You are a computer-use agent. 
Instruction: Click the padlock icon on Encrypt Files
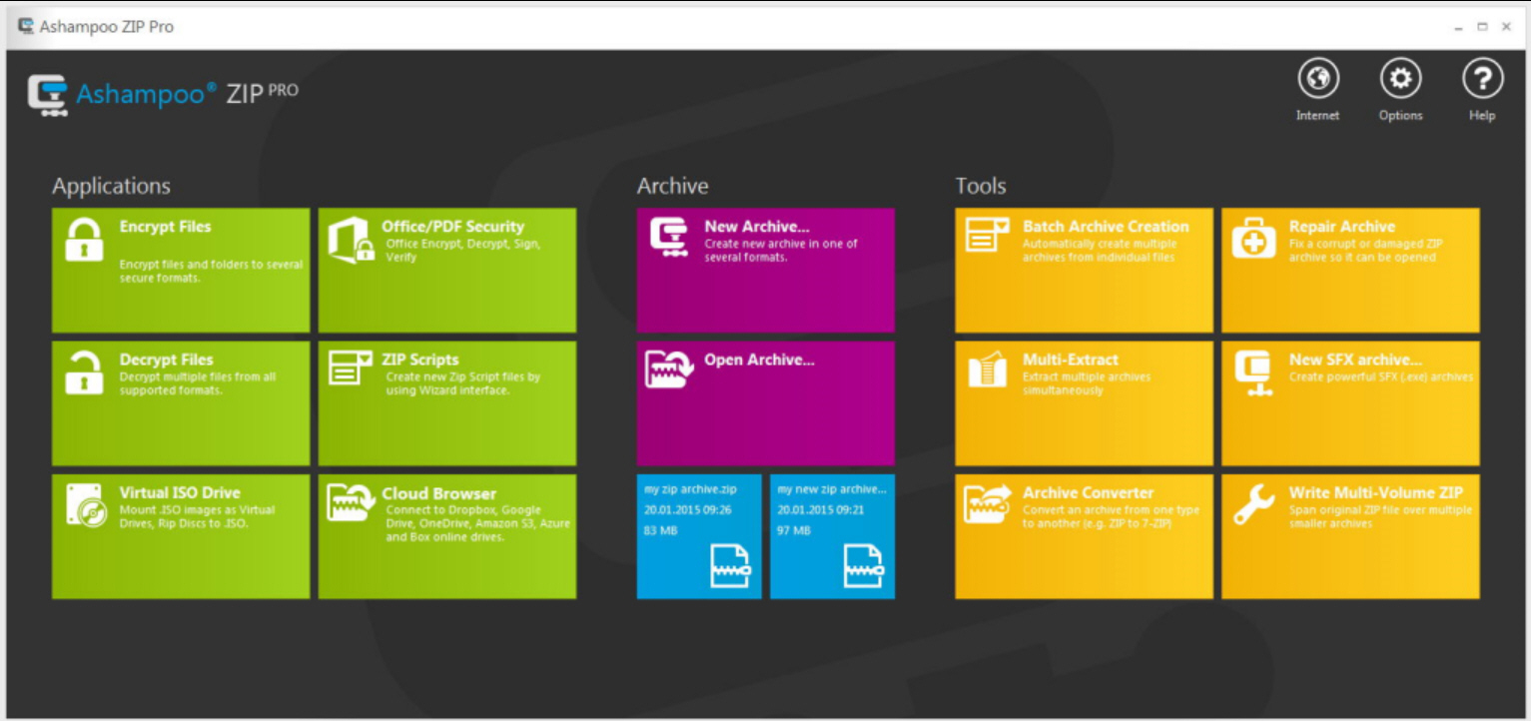click(x=84, y=241)
